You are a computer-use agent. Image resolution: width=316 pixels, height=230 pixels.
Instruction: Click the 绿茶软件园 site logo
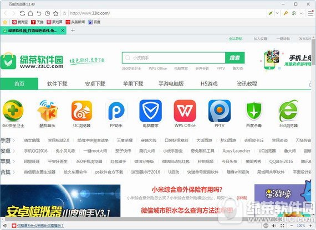32,61
